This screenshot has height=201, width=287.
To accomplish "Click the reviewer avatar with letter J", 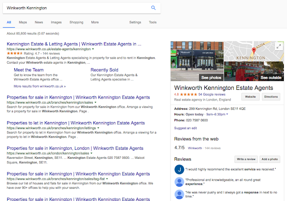I will [x=179, y=169].
